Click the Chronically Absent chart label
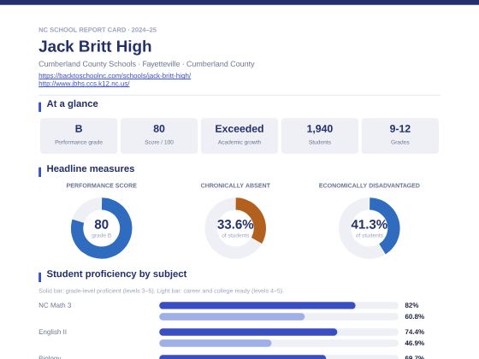Image resolution: width=479 pixels, height=359 pixels. point(235,185)
